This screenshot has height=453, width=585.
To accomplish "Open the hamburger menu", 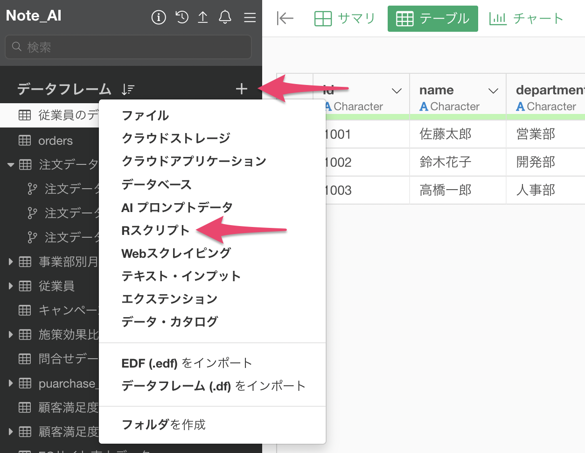I will point(250,18).
